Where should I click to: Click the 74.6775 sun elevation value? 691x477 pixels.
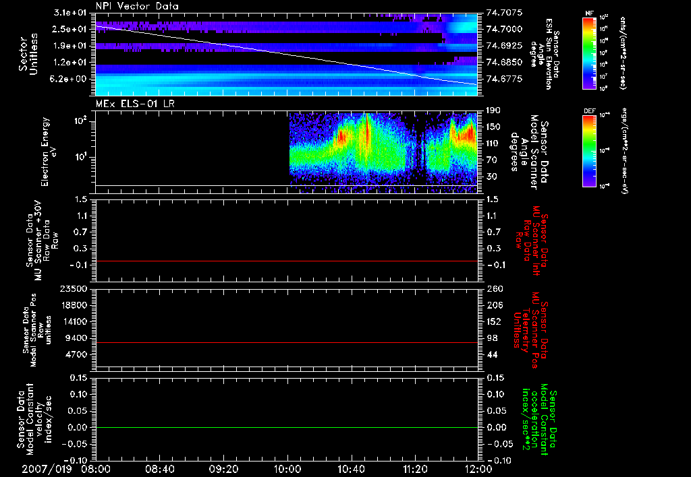(x=504, y=79)
